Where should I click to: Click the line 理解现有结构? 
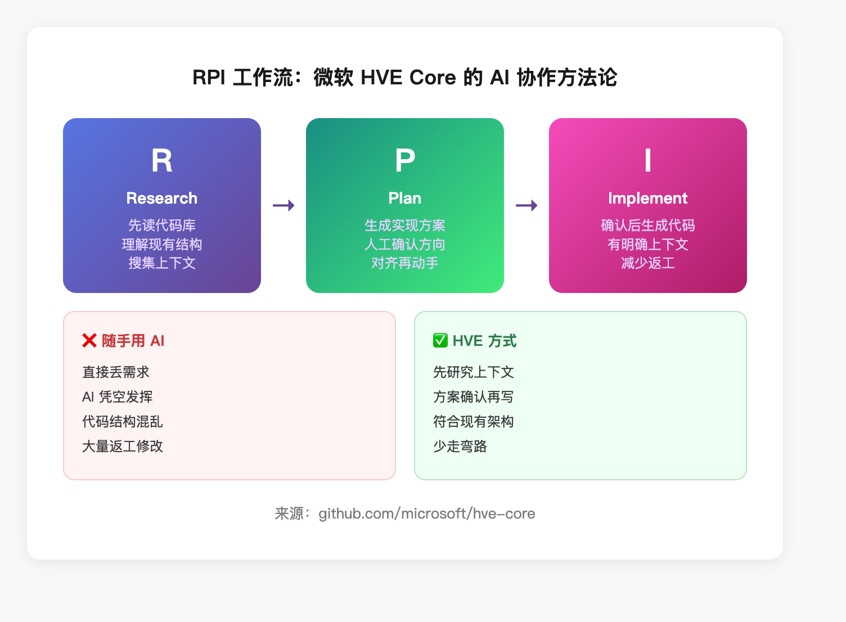tap(162, 245)
